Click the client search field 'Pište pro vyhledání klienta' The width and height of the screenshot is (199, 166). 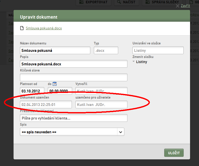[x=74, y=118]
